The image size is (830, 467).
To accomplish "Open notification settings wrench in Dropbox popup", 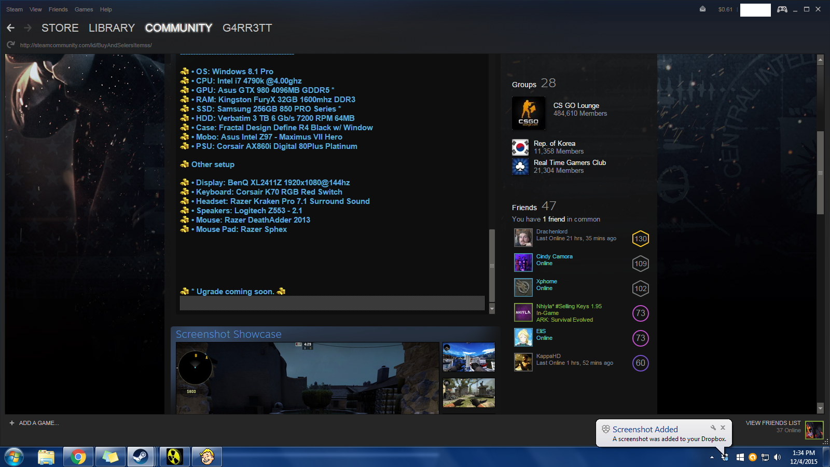I will tap(713, 428).
